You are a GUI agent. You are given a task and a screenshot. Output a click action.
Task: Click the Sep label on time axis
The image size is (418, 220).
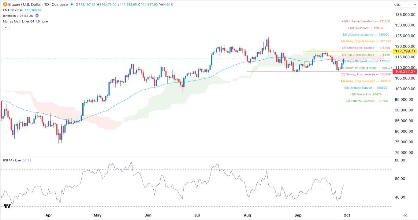tap(298, 215)
